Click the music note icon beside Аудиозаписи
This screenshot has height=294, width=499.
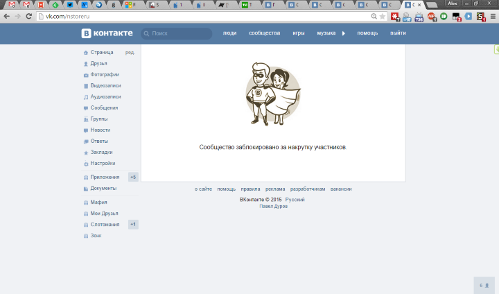pos(86,97)
